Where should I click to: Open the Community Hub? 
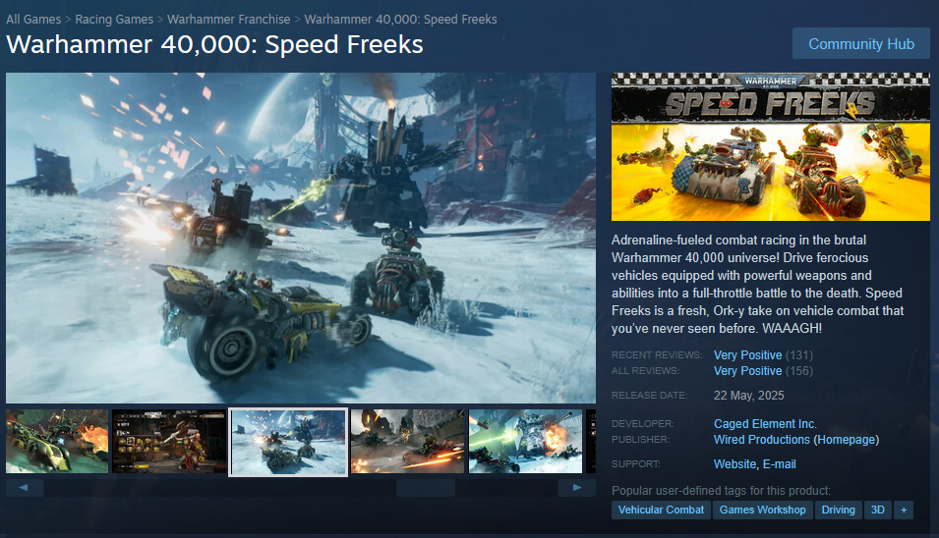860,43
